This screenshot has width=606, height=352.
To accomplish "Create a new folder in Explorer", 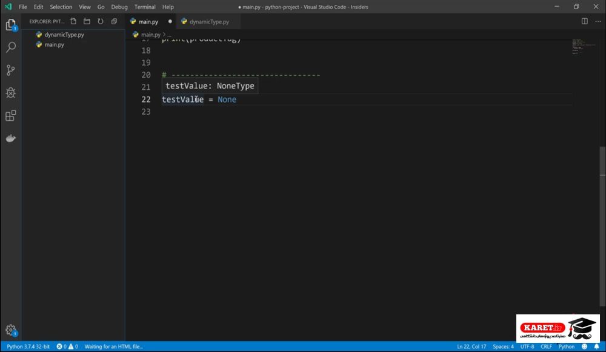I will point(87,22).
